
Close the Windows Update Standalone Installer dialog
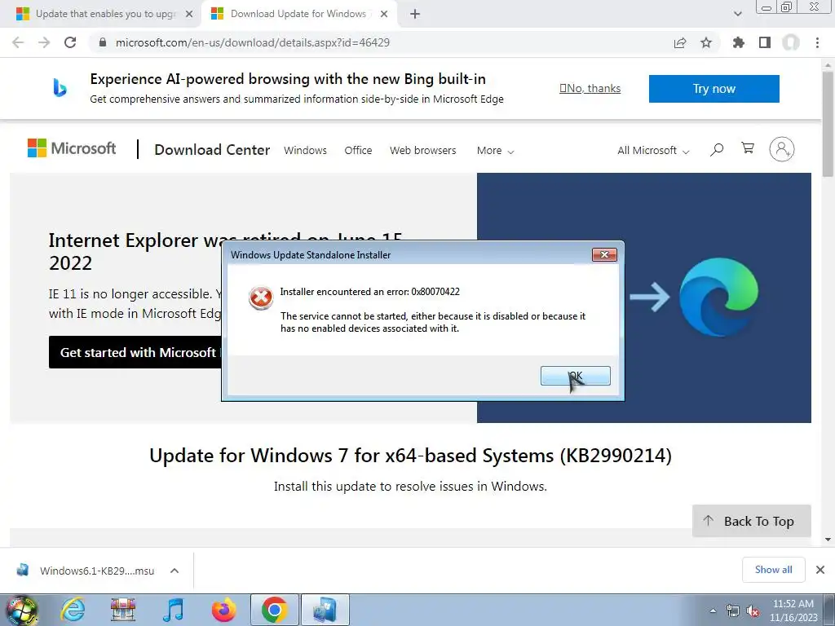(x=604, y=254)
